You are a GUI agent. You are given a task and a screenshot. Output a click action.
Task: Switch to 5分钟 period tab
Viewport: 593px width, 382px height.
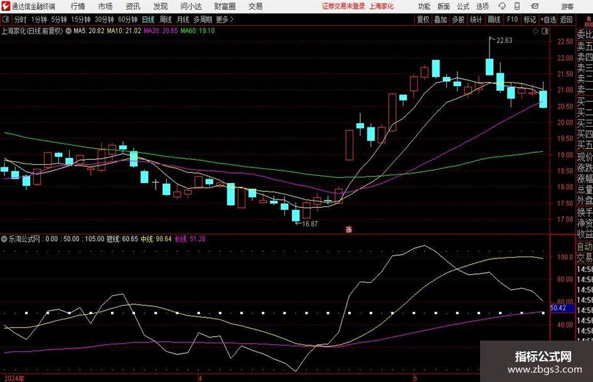click(x=59, y=19)
